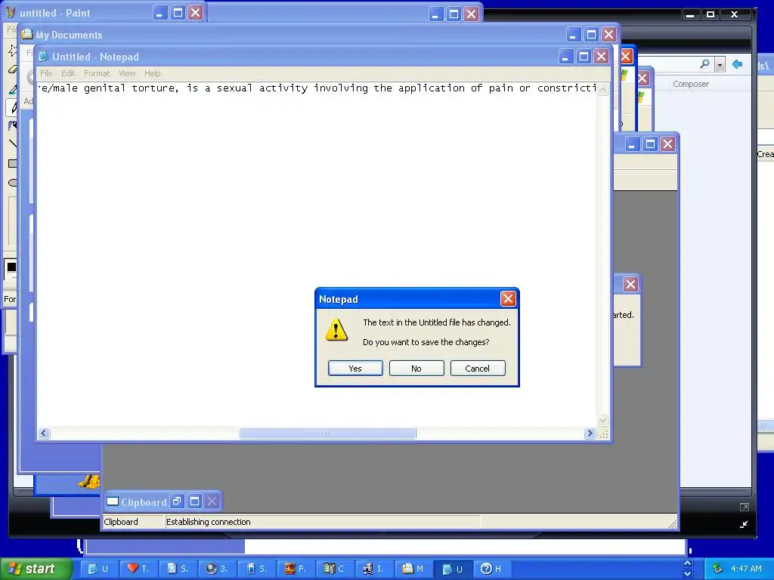This screenshot has height=580, width=774.
Task: Click the Notepad window resize grip
Action: tap(603, 434)
